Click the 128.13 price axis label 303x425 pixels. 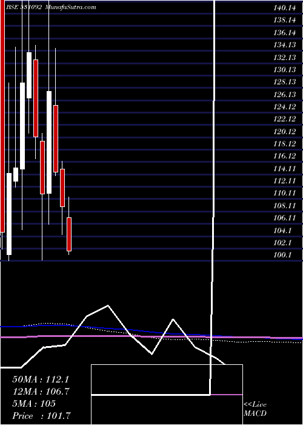[285, 83]
